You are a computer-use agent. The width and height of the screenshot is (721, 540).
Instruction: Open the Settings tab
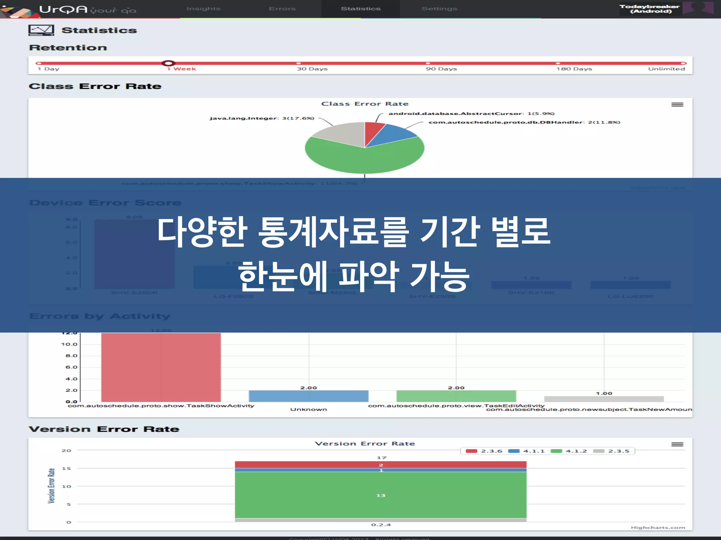click(x=439, y=9)
